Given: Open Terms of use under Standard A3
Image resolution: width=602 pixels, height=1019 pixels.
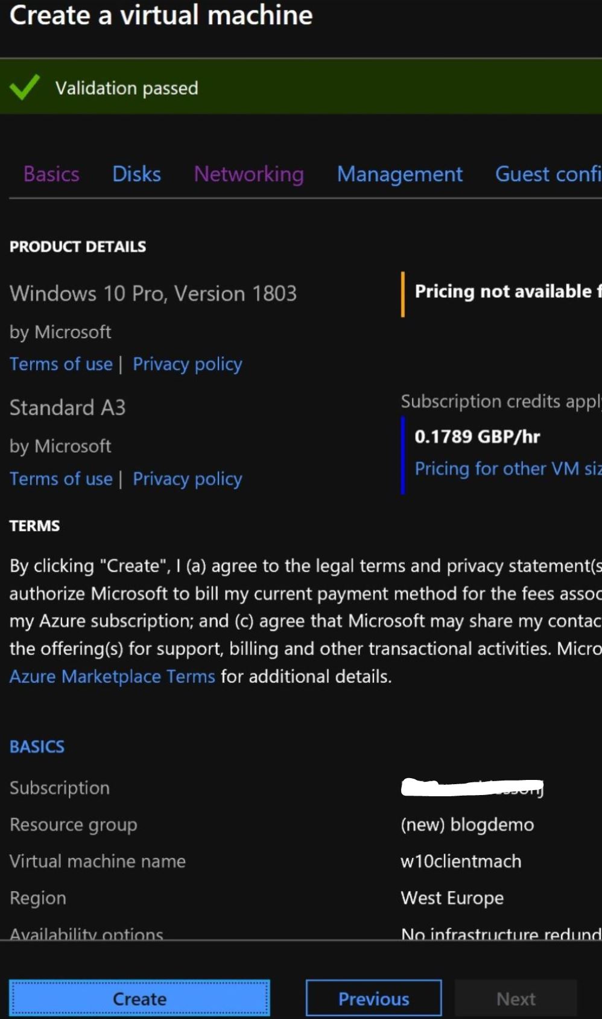Looking at the screenshot, I should pyautogui.click(x=61, y=479).
